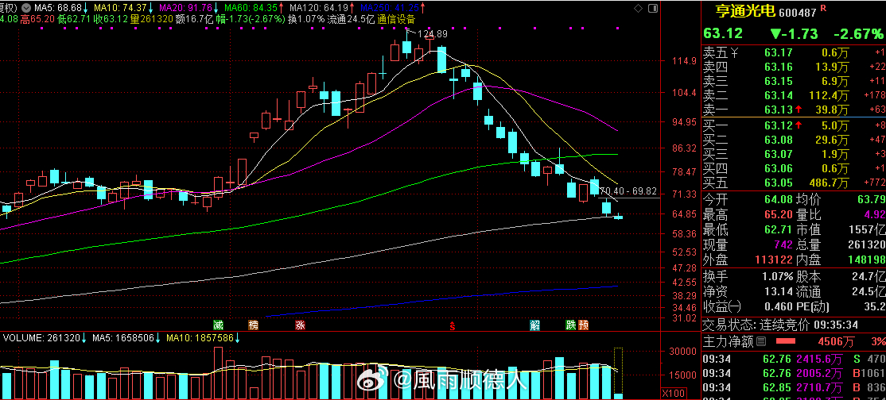886x400 pixels.
Task: Click the MA20: 91.76 indicator label
Action: point(186,8)
